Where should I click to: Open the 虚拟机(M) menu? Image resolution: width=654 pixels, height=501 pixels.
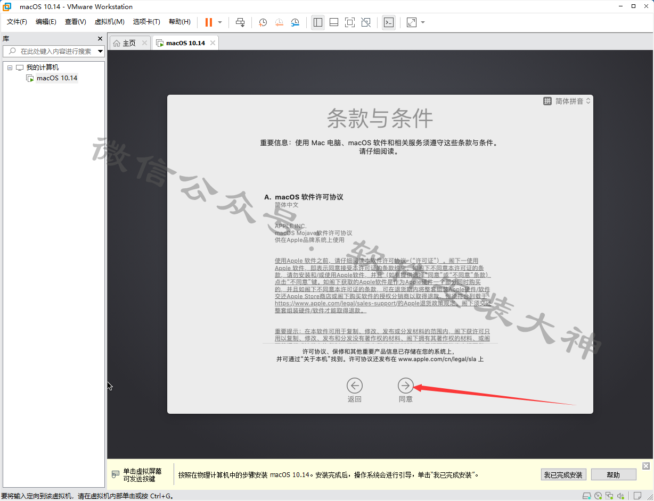tap(110, 22)
